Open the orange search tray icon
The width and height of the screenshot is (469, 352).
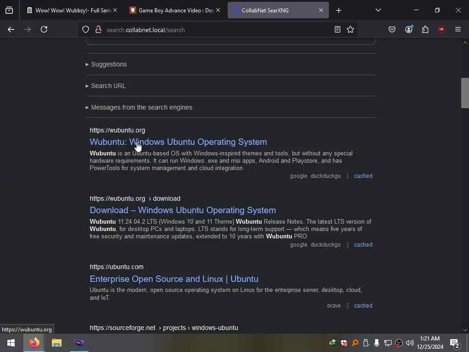point(355,343)
